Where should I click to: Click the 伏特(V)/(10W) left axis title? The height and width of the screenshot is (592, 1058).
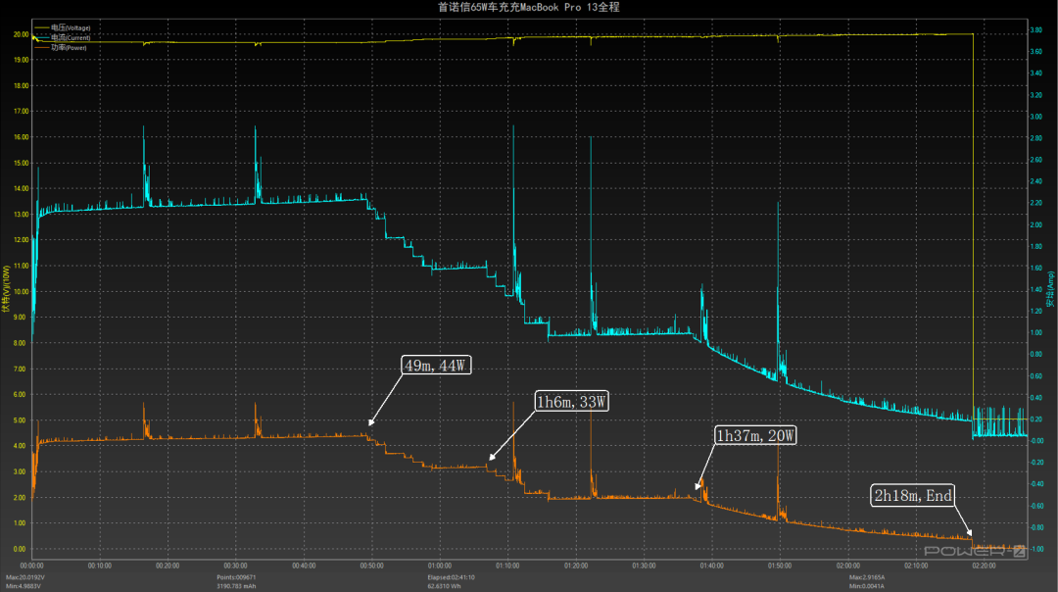tap(6, 288)
